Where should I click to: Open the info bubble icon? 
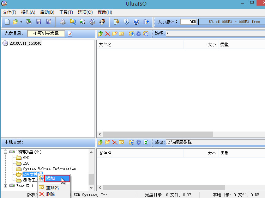point(126,22)
